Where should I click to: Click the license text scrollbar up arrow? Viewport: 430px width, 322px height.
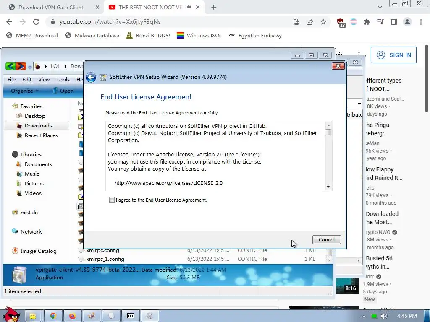tap(328, 125)
